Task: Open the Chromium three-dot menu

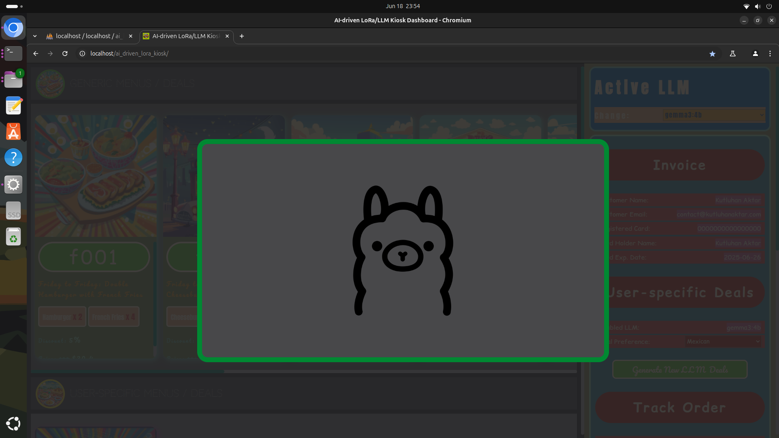Action: click(x=770, y=54)
